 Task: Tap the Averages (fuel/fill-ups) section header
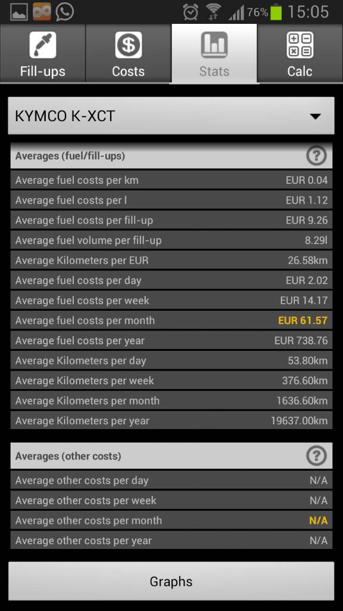171,156
